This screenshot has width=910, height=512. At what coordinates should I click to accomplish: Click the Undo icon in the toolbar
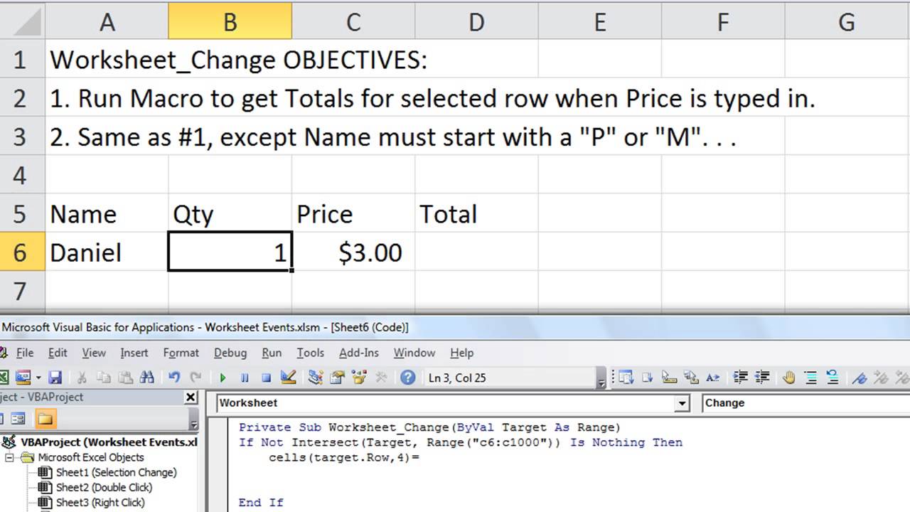pos(173,378)
